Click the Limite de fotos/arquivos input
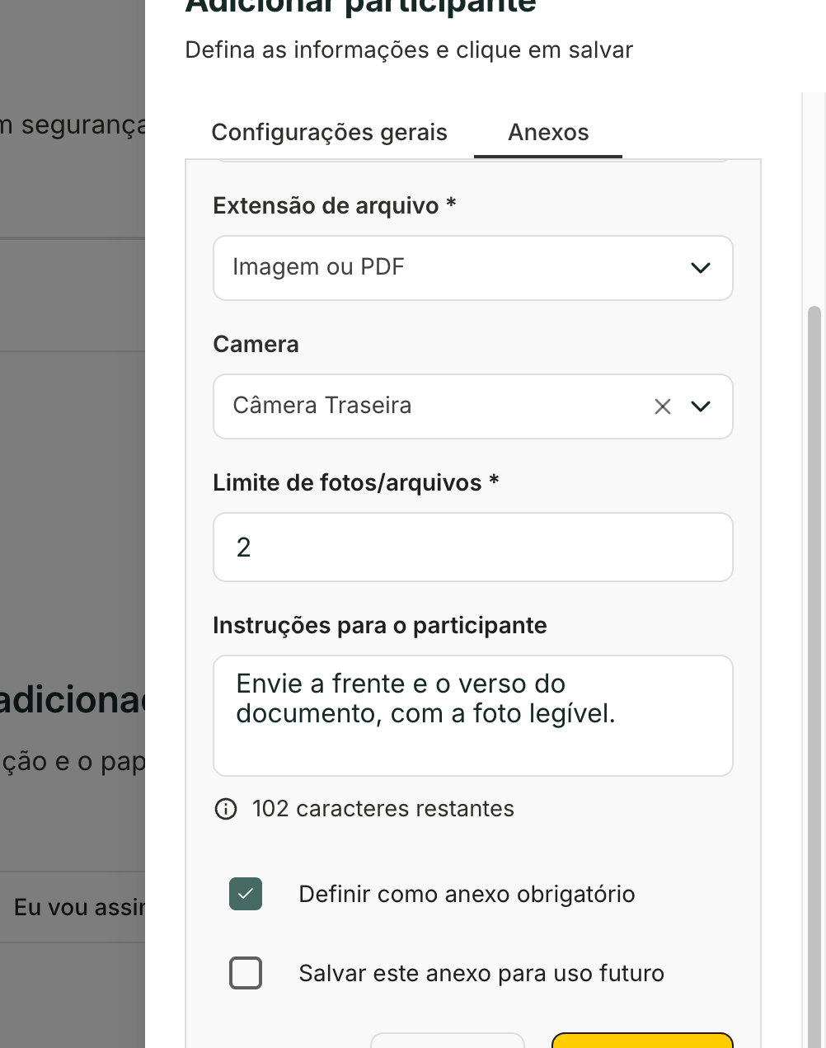Image resolution: width=826 pixels, height=1048 pixels. 473,547
